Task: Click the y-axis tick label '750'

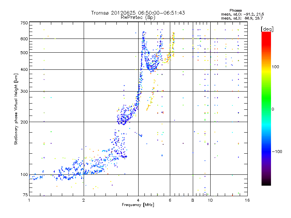Action: click(24, 23)
